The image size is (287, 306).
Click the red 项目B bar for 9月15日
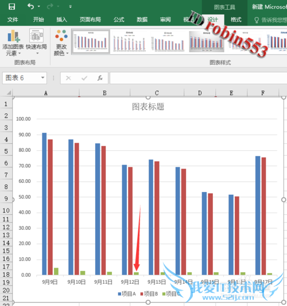(210, 234)
